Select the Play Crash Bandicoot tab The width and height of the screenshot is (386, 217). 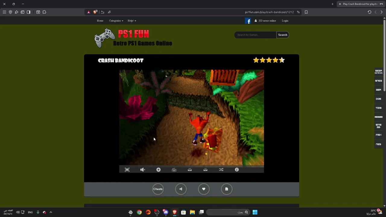(x=360, y=4)
